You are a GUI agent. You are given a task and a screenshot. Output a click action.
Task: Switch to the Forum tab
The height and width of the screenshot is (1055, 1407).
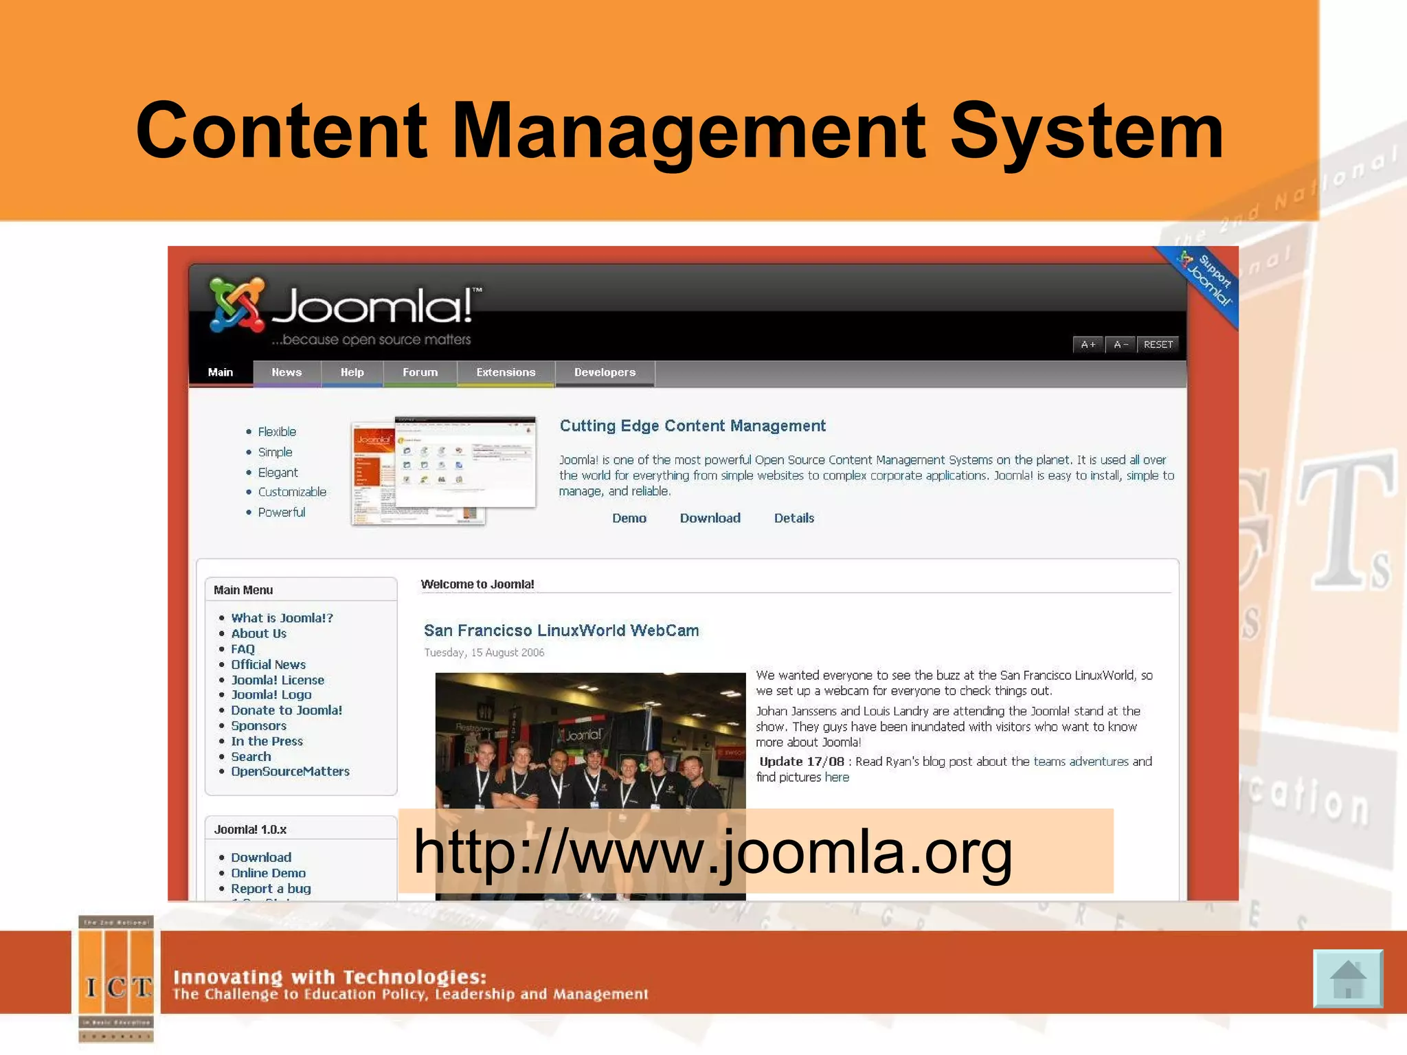click(x=420, y=372)
